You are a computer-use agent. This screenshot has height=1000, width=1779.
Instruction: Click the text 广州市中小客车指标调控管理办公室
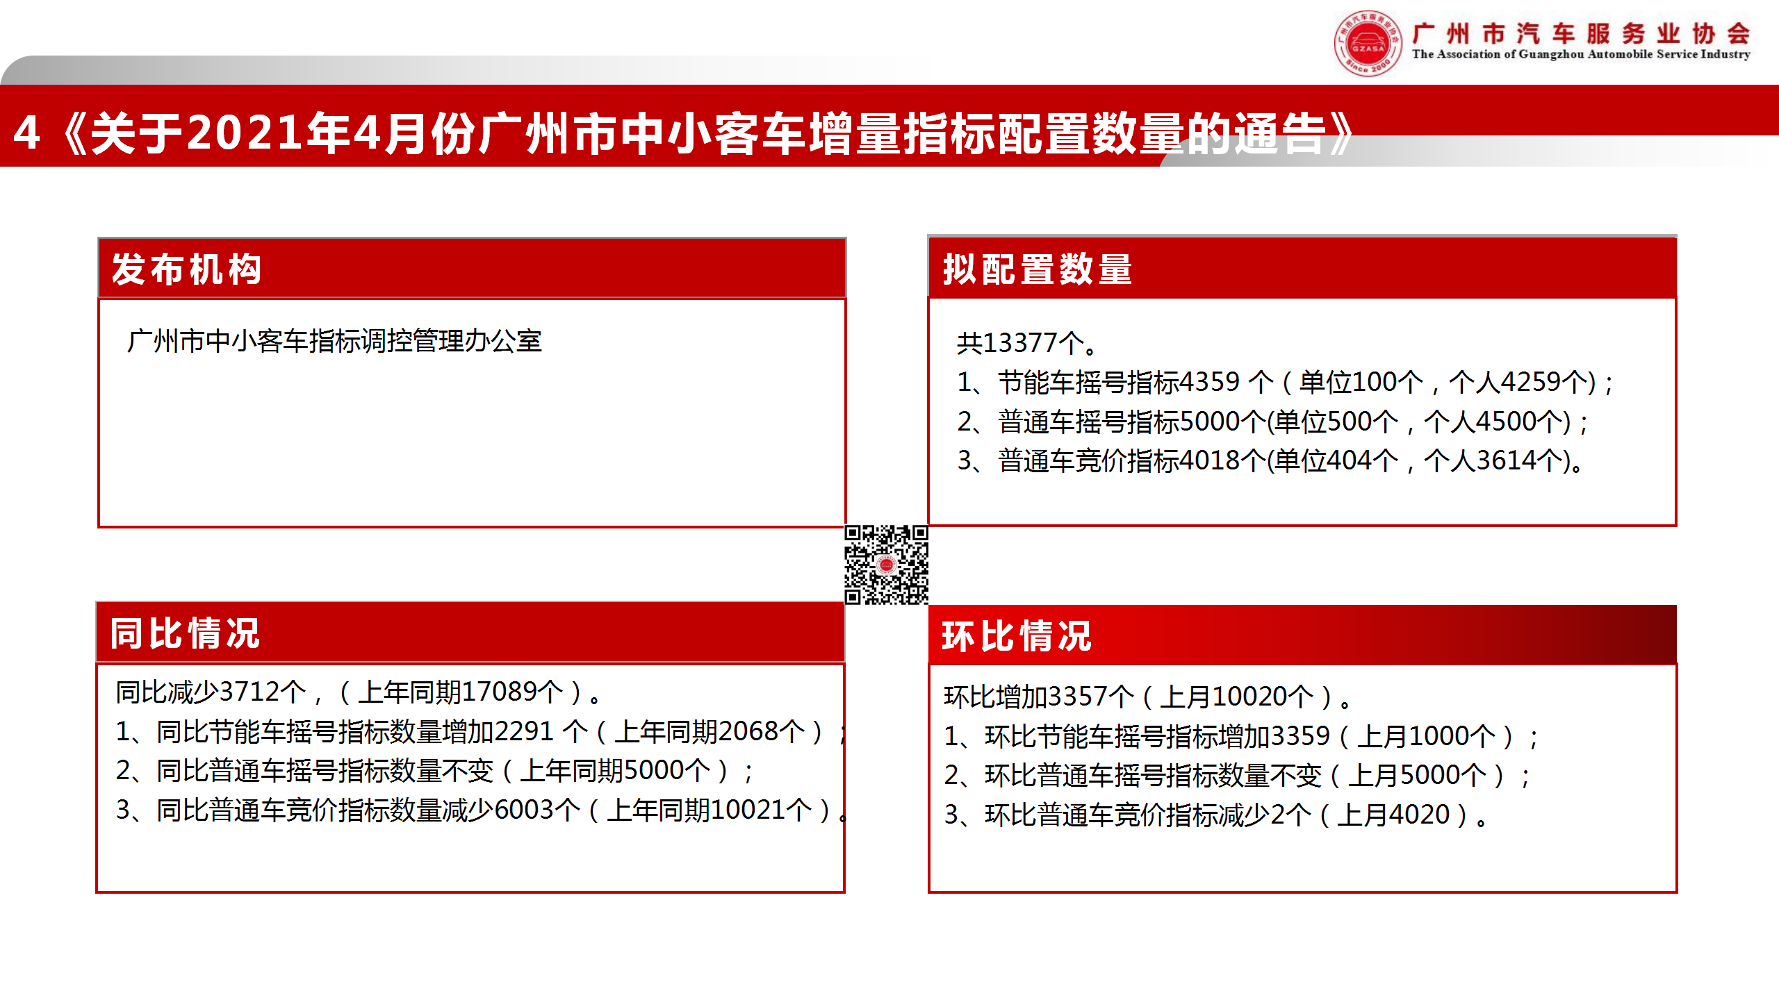(x=334, y=341)
